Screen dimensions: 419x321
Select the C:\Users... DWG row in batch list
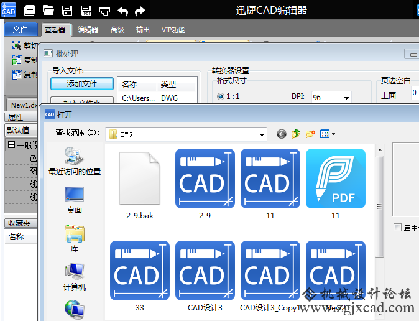tap(157, 98)
